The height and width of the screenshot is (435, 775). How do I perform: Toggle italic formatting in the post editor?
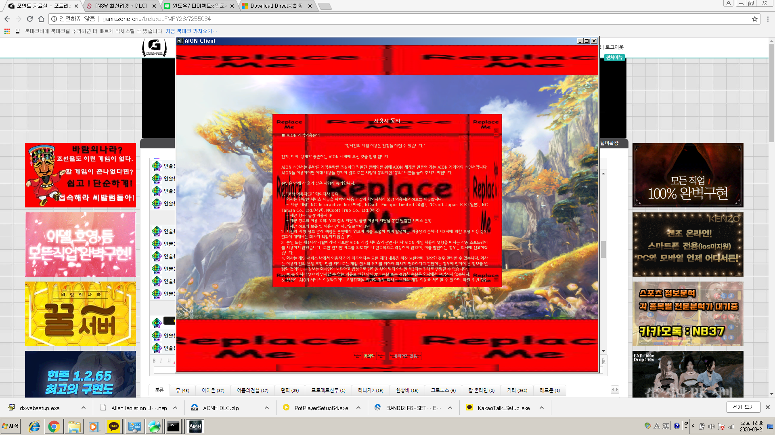click(x=160, y=360)
